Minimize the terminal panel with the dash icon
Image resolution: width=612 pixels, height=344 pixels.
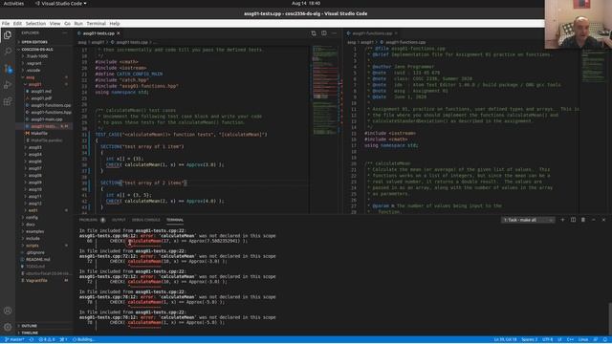pos(593,220)
